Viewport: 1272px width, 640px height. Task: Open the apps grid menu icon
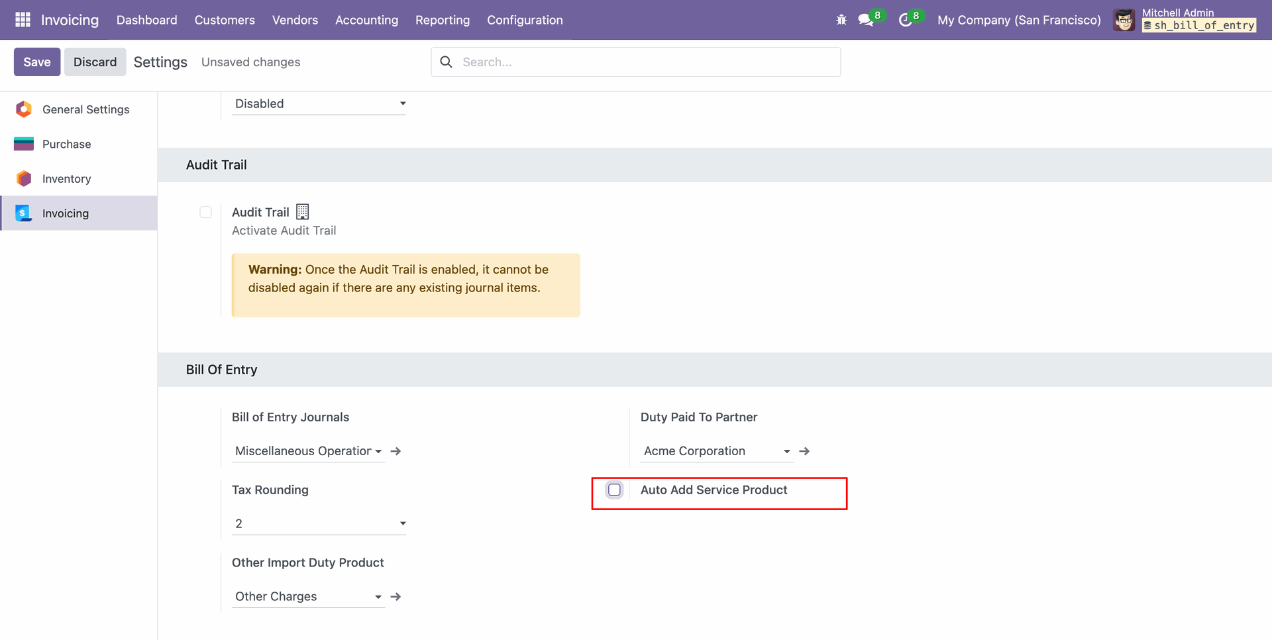point(23,20)
